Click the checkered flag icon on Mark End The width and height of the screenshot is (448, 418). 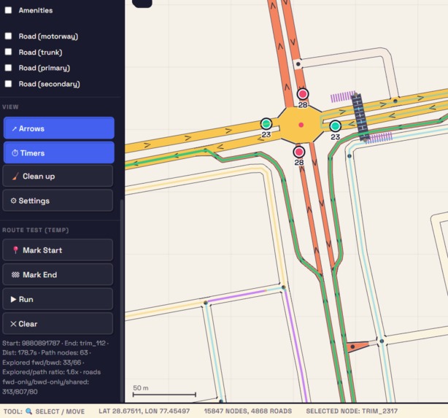(x=15, y=274)
